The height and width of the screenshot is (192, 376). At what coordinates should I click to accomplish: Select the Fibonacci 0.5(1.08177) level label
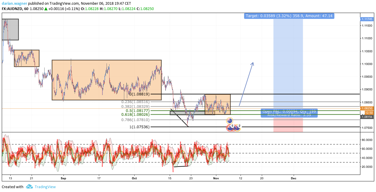point(138,110)
